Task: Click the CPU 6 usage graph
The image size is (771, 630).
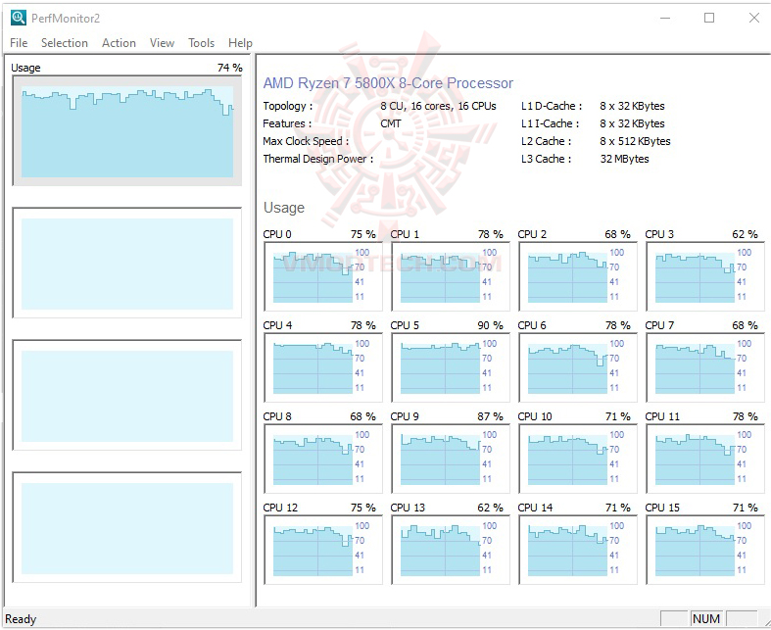Action: point(578,367)
